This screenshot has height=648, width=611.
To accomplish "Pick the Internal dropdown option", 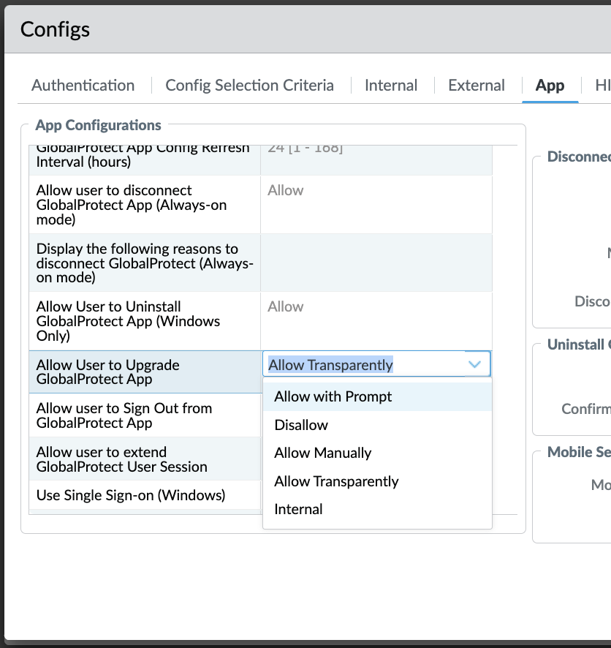I will [377, 509].
